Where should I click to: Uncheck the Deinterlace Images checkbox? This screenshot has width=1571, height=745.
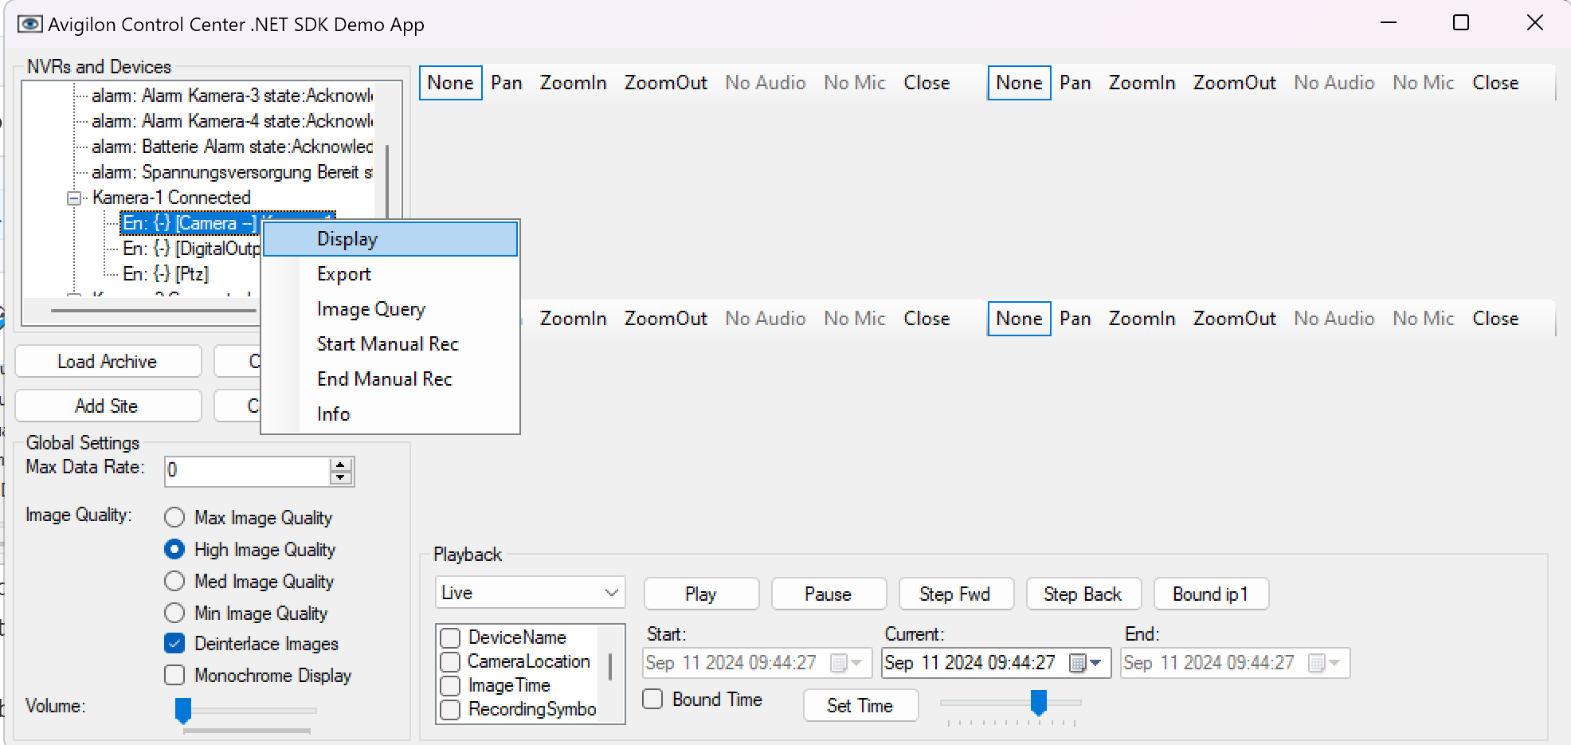[174, 643]
